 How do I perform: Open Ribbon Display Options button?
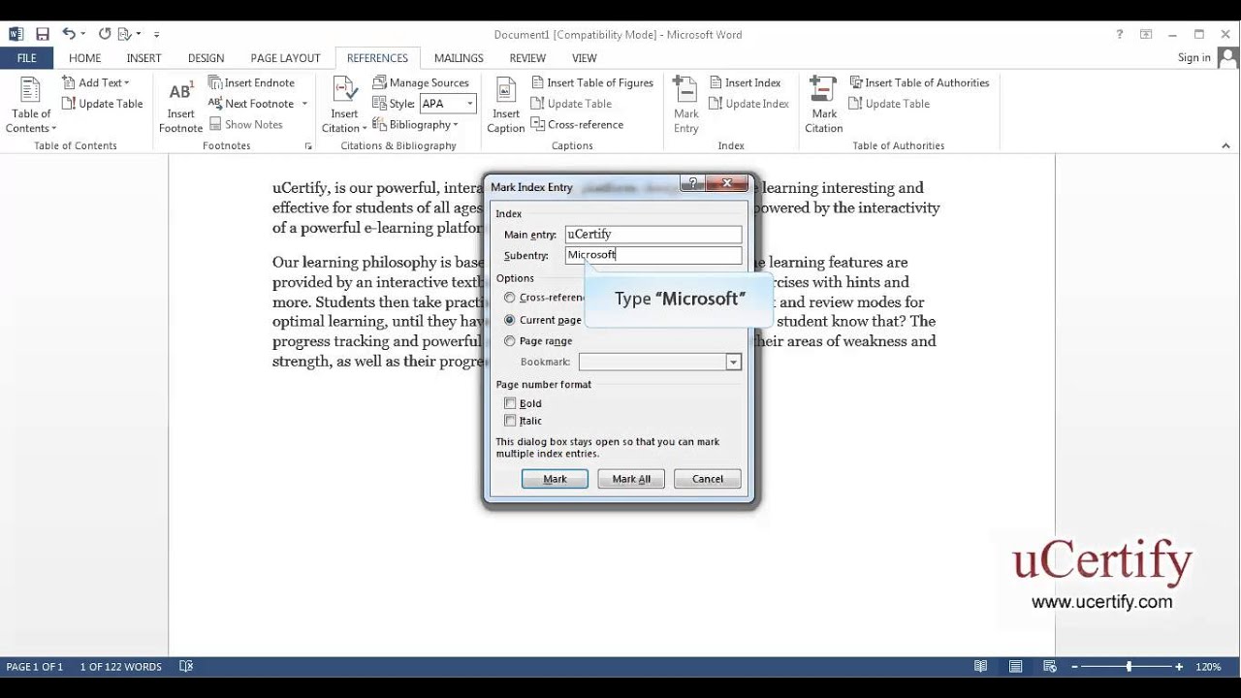pos(1145,34)
